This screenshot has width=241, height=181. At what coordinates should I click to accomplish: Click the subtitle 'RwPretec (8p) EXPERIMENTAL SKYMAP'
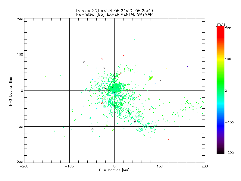pos(114,14)
